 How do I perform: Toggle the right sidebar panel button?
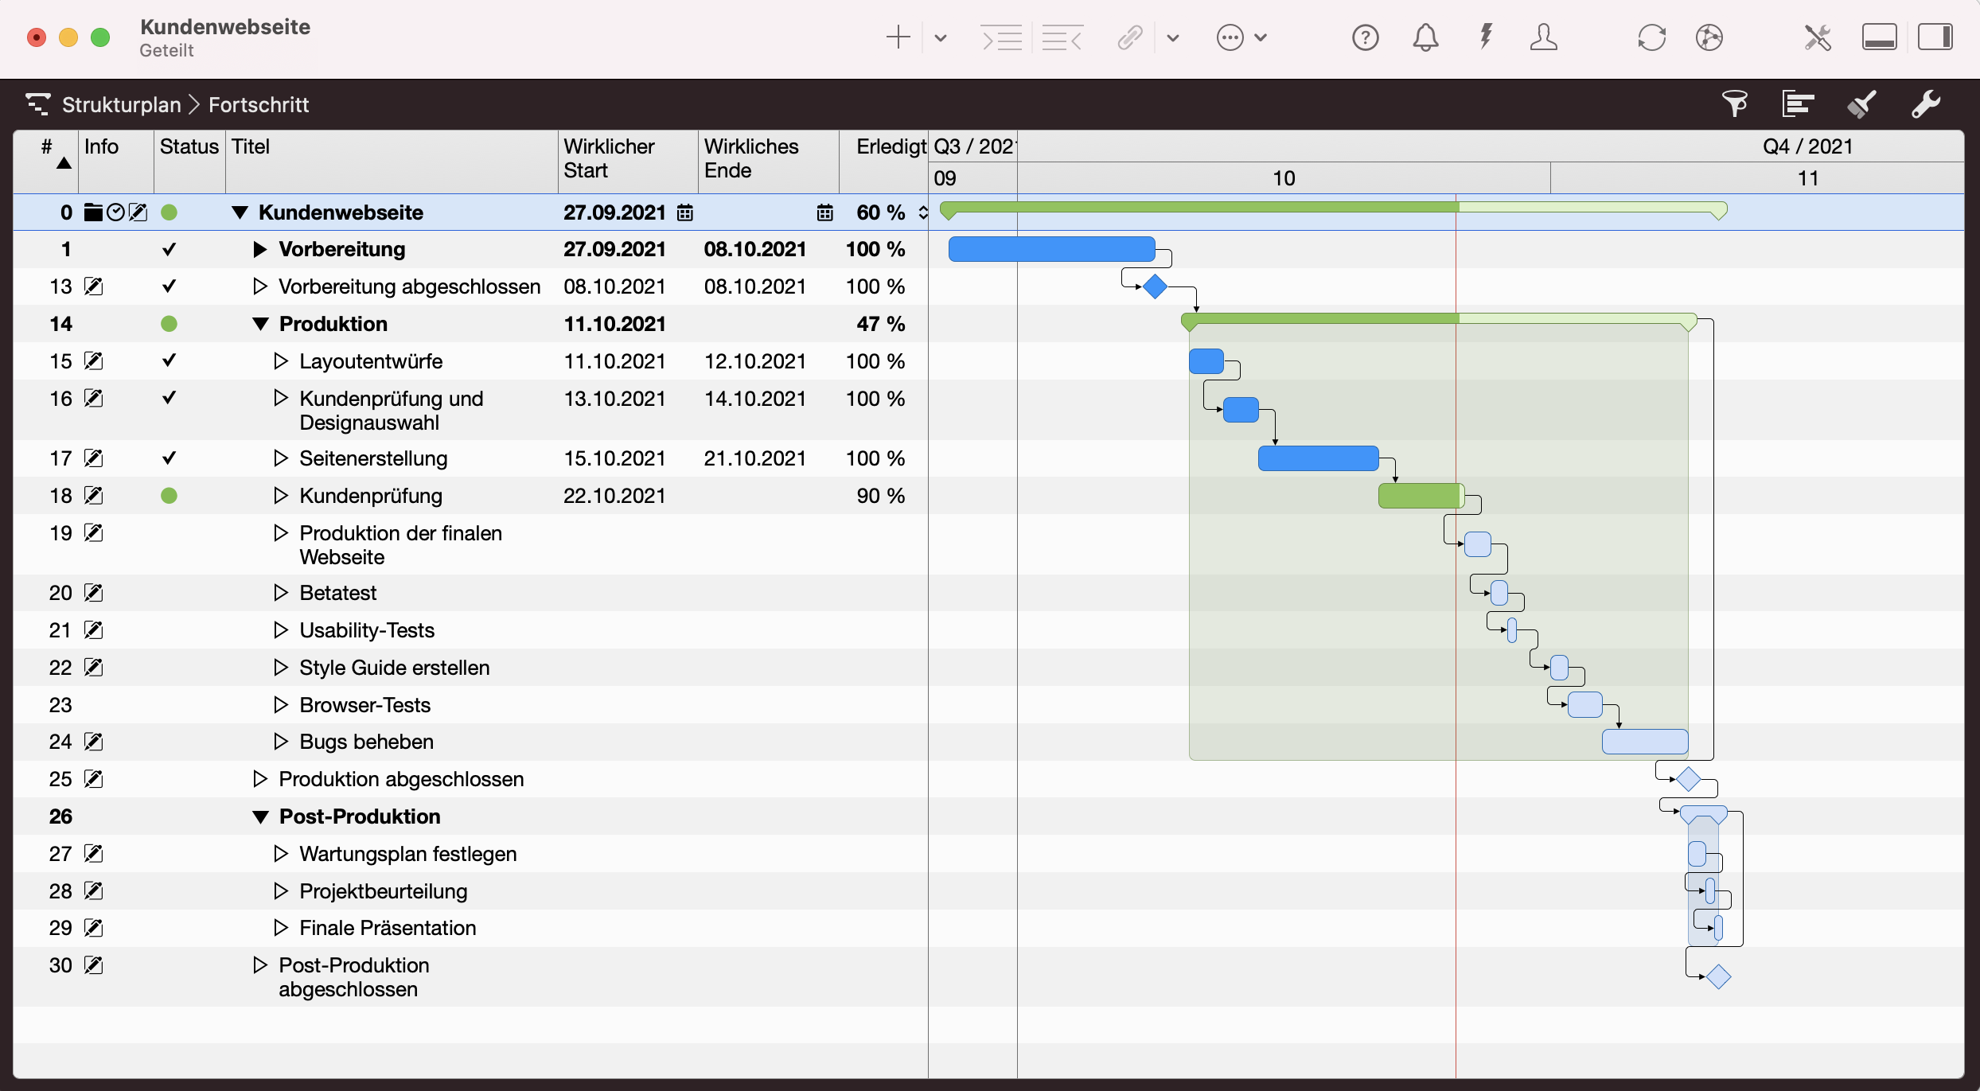(x=1935, y=37)
